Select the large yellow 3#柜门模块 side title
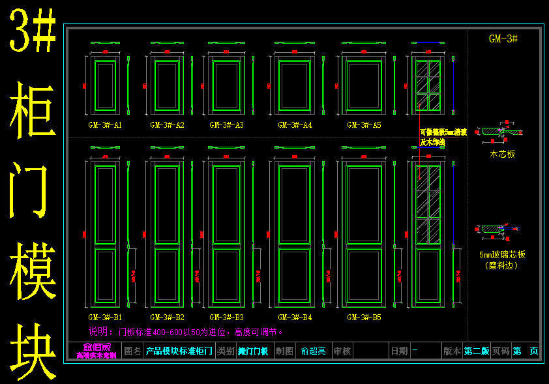This screenshot has width=549, height=384. (31, 196)
